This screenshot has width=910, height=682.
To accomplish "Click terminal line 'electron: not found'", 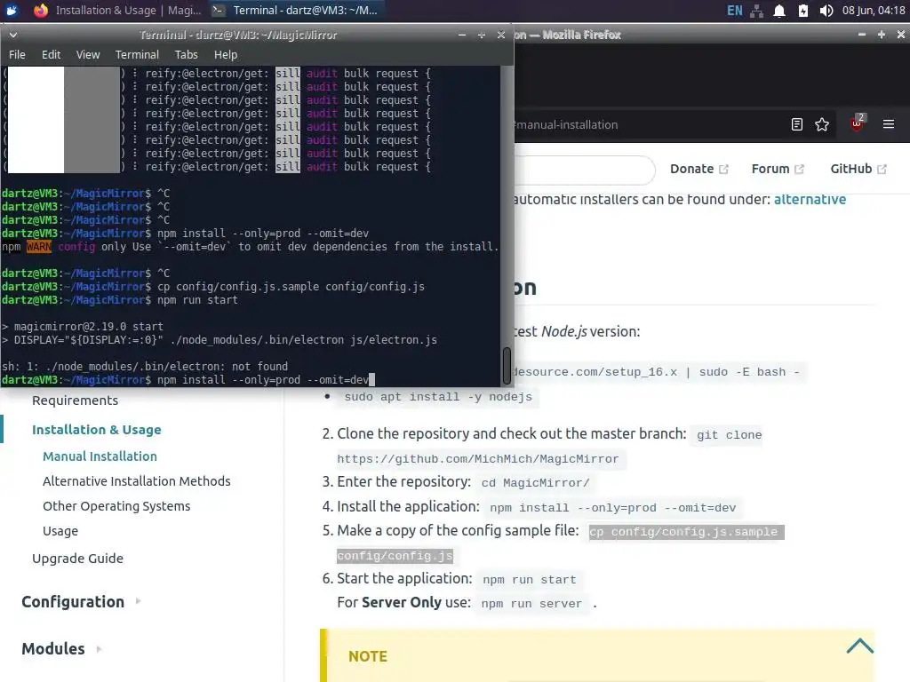I will click(x=145, y=367).
